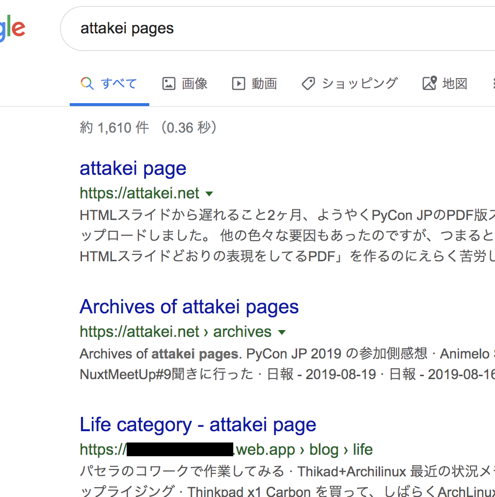The image size is (495, 497).
Task: Click the tag icon beside ショッピング
Action: (308, 83)
